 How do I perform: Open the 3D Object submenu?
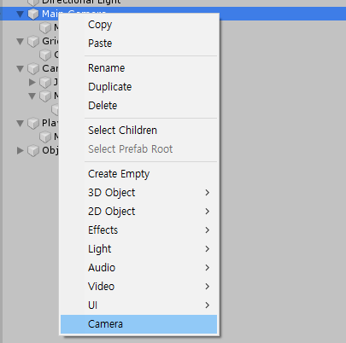(138, 193)
